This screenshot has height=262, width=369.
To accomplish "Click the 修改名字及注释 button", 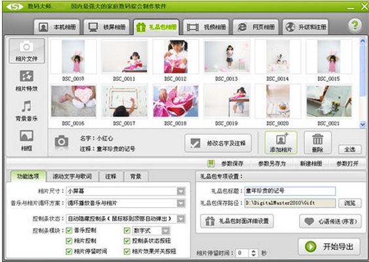I will [218, 143].
